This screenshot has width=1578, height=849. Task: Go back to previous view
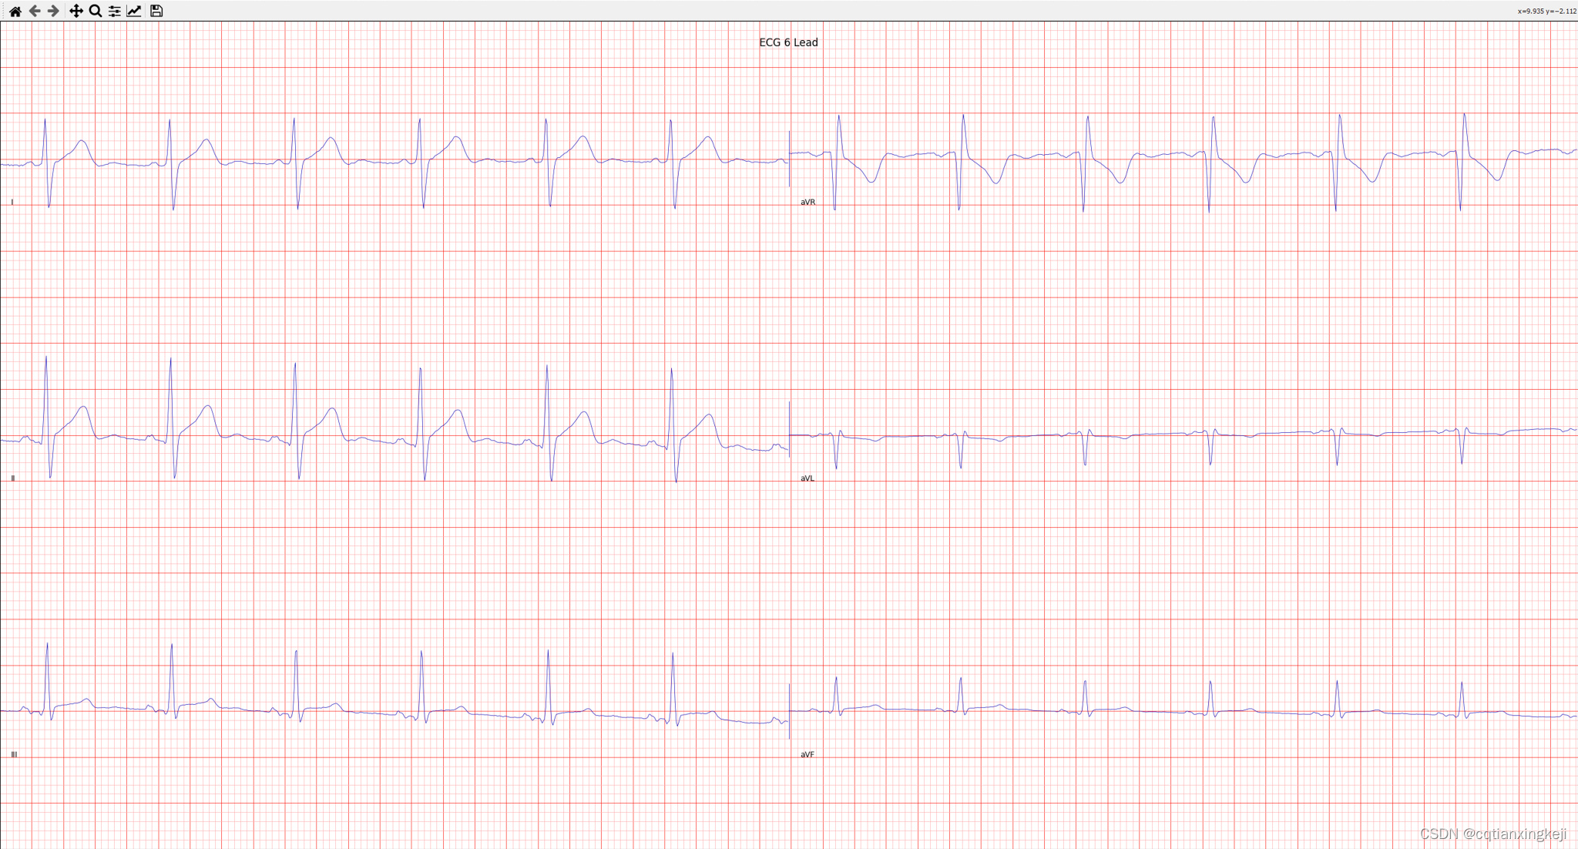35,11
